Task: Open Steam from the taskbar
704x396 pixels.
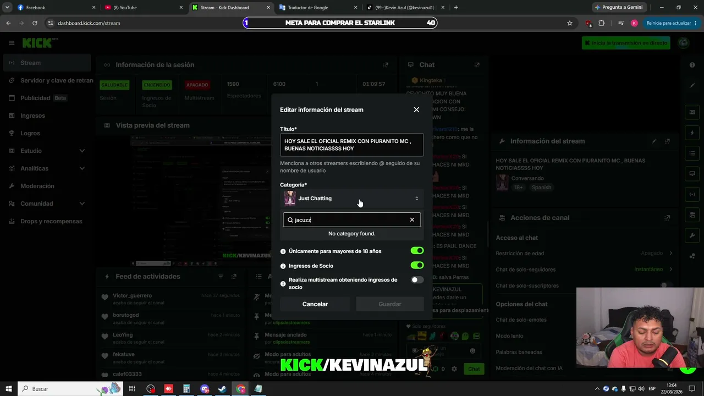Action: (x=223, y=389)
